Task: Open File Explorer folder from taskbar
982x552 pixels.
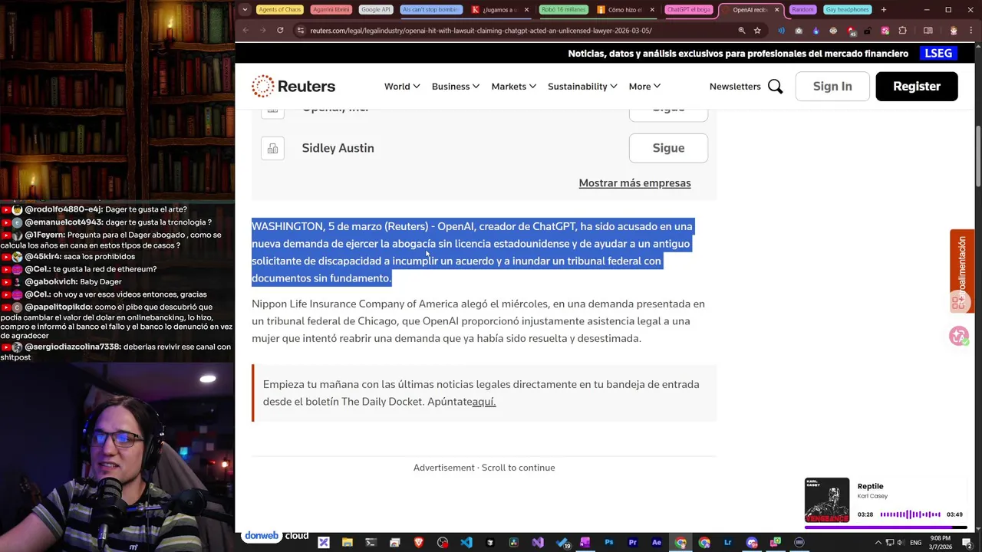Action: [x=347, y=543]
